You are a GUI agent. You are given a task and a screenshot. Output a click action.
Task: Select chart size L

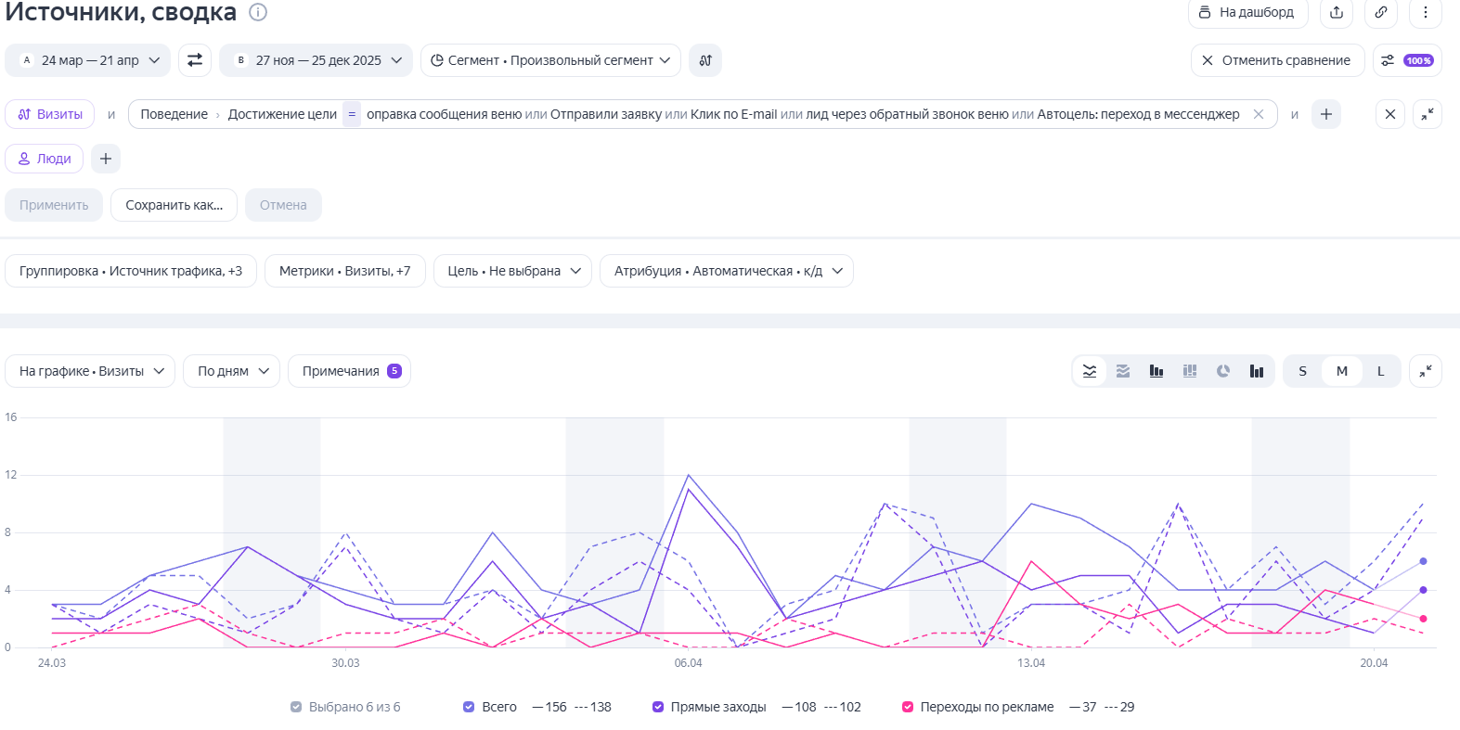pyautogui.click(x=1380, y=371)
